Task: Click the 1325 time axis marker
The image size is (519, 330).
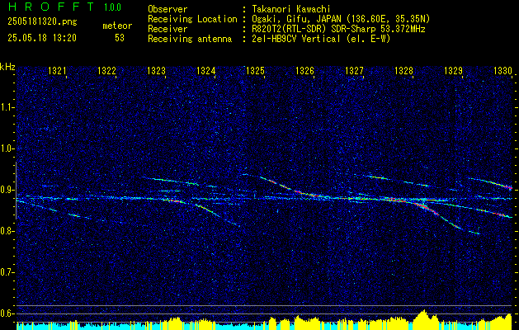Action: (255, 70)
